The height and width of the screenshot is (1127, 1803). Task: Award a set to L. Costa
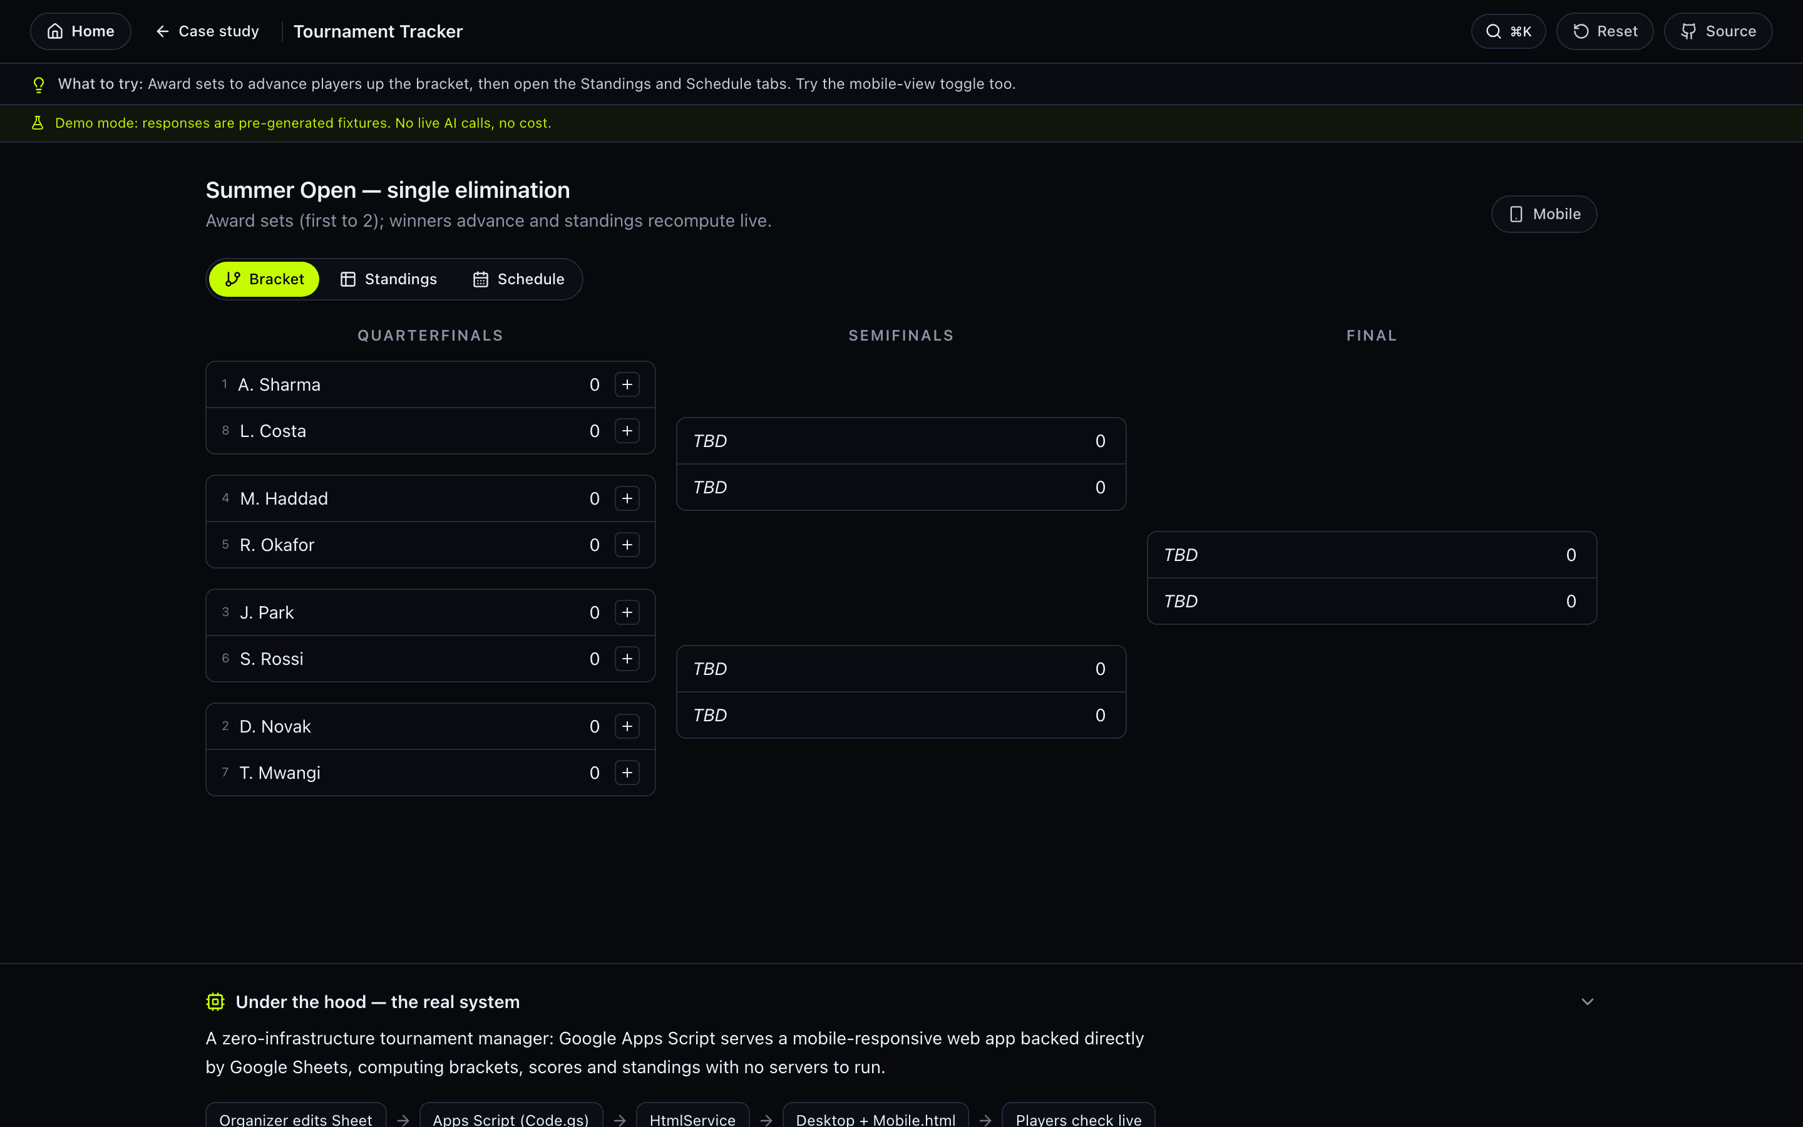point(627,431)
